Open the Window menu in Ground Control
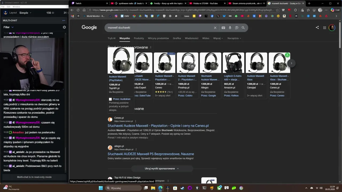 [16, 7]
